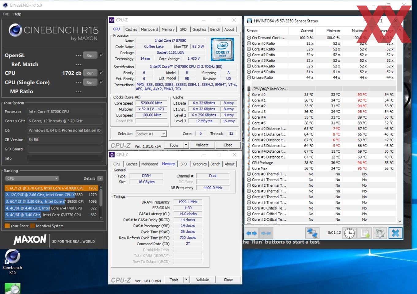The width and height of the screenshot is (417, 294).
Task: Click Core #0 temperature thermometer icon
Action: 249,94
